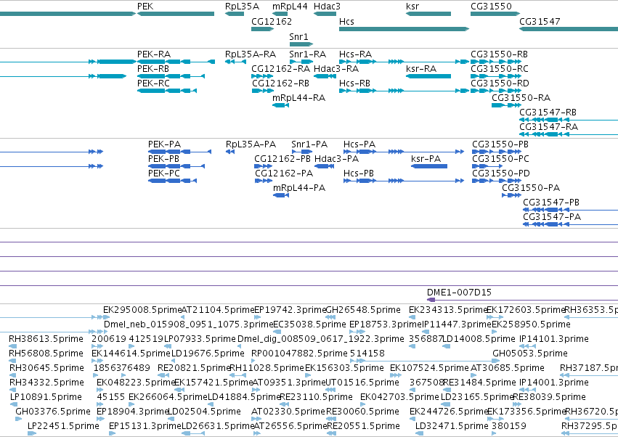Select the CG31547 gene label
Image resolution: width=618 pixels, height=437 pixels.
coord(540,21)
